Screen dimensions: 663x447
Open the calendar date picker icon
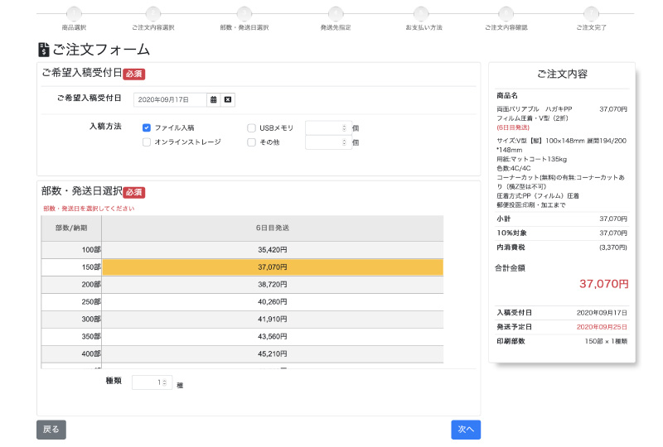[x=214, y=99]
